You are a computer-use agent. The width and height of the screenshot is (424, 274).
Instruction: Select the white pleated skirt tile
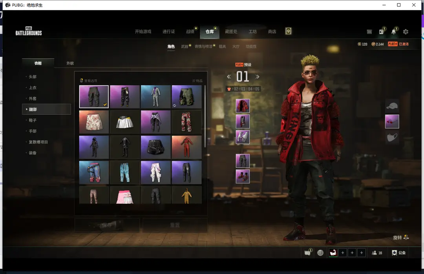click(x=125, y=122)
